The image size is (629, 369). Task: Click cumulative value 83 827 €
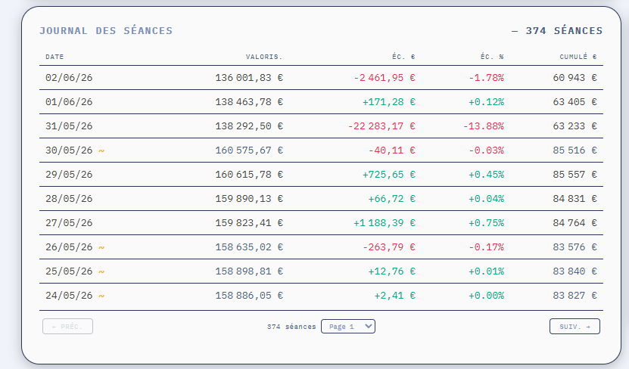(x=575, y=296)
